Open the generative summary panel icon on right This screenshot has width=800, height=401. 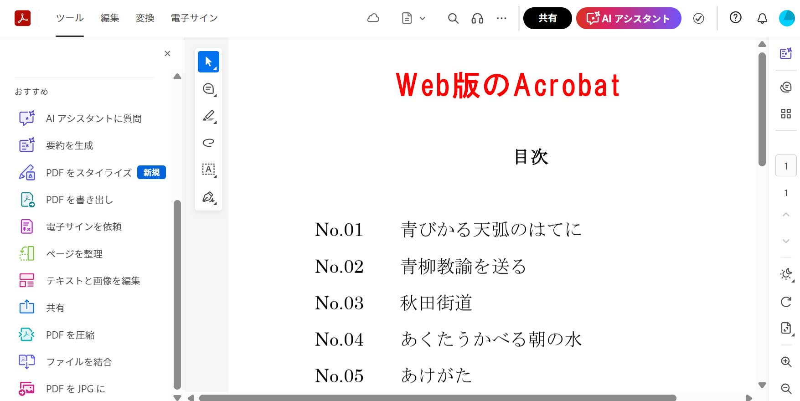(786, 53)
